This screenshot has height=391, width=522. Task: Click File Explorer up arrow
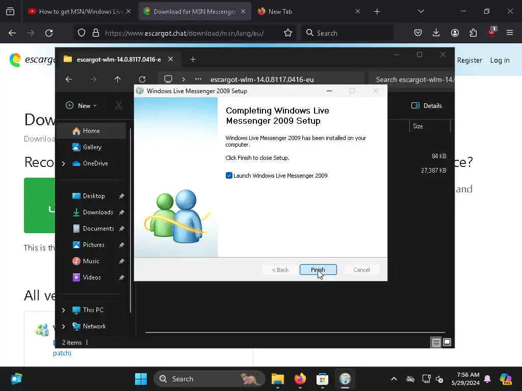tap(118, 79)
